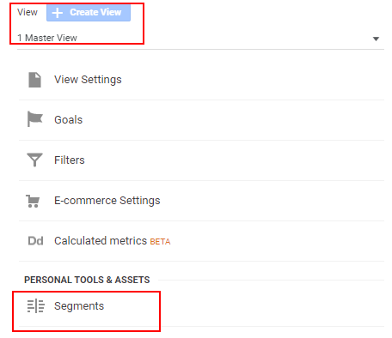Screen dimensions: 392x338
Task: Click the Filters funnel icon
Action: [x=34, y=160]
